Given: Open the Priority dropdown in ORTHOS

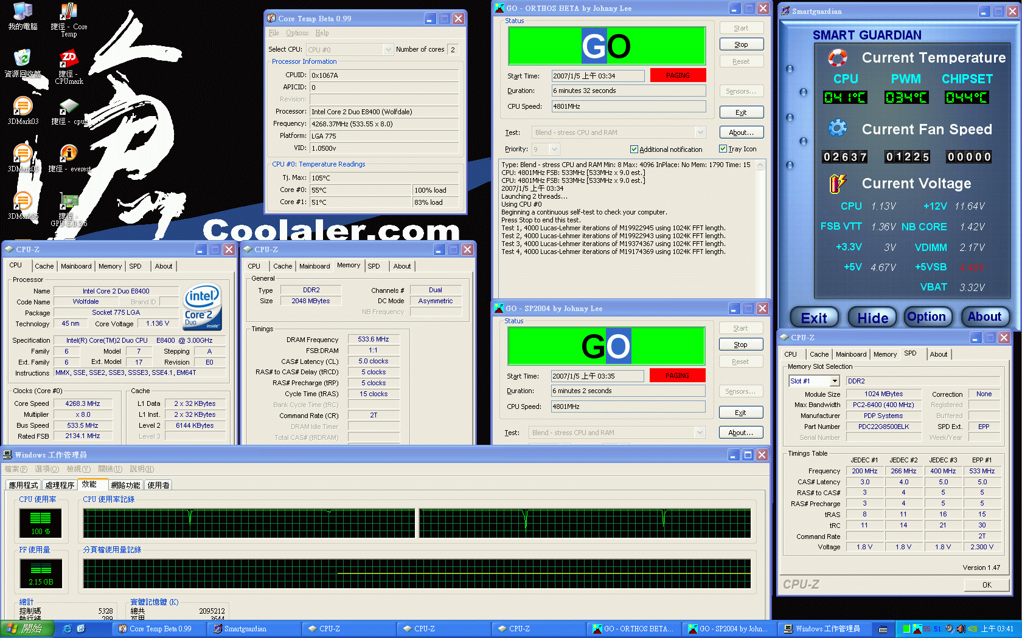Looking at the screenshot, I should pyautogui.click(x=554, y=149).
